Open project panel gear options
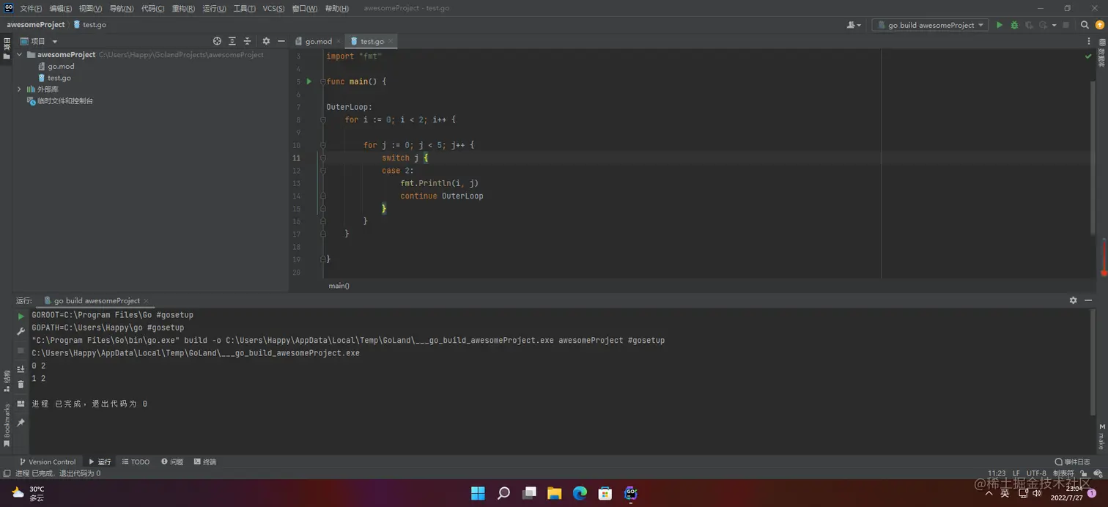This screenshot has width=1108, height=507. [x=266, y=41]
